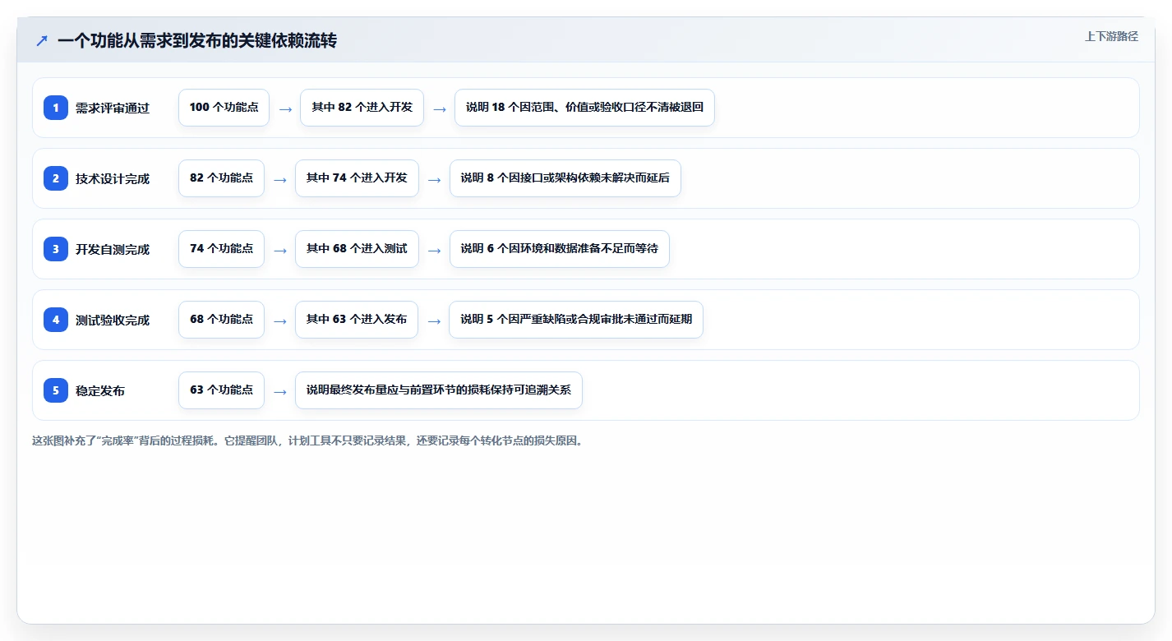Click the 其中 63 个进入发布 chip
This screenshot has width=1172, height=641.
357,320
